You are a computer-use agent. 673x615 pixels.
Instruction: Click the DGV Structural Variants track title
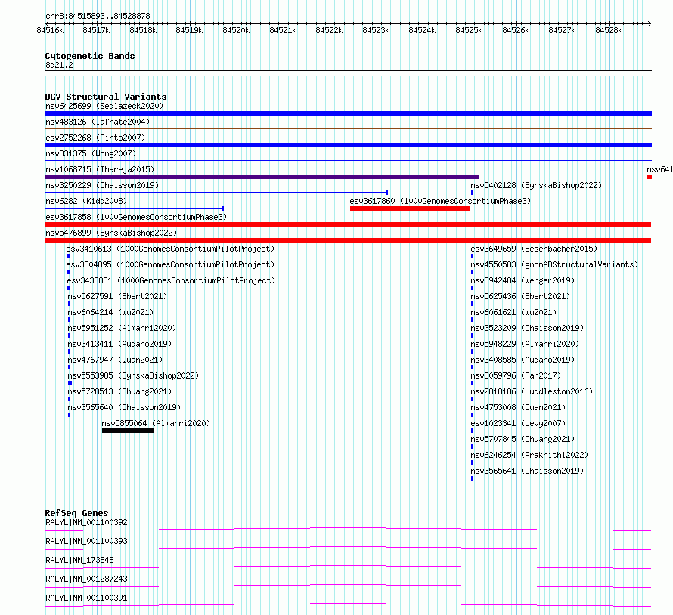pos(106,97)
